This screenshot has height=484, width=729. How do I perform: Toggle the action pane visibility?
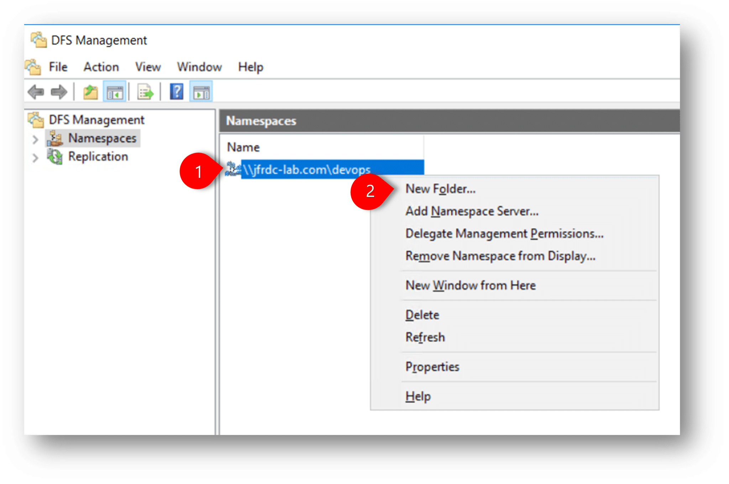pos(201,91)
